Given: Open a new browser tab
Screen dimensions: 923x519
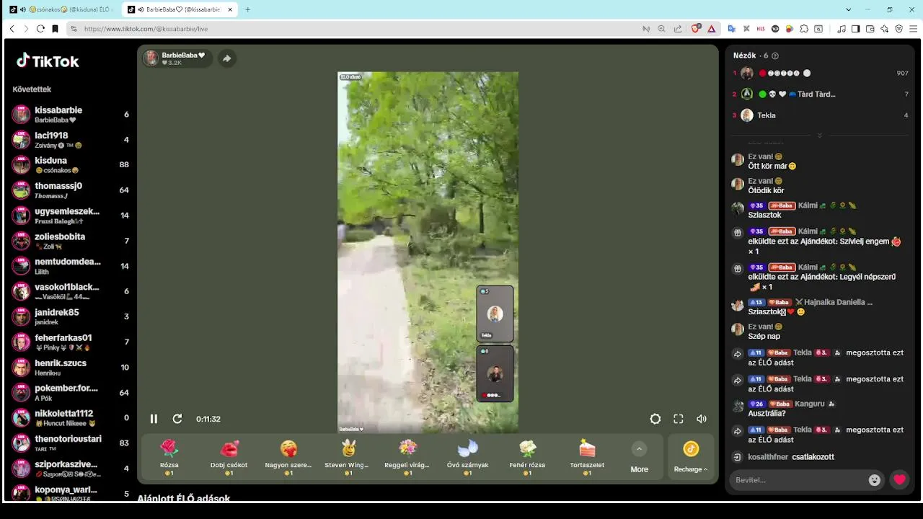Looking at the screenshot, I should click(247, 9).
